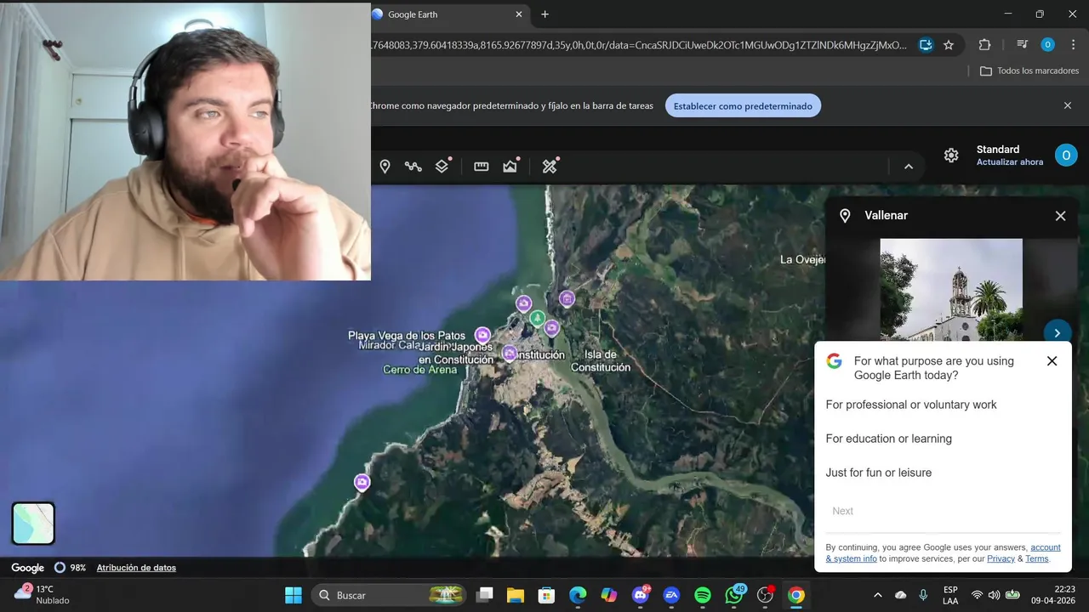Click Establecer como predeterminado button

pos(743,106)
